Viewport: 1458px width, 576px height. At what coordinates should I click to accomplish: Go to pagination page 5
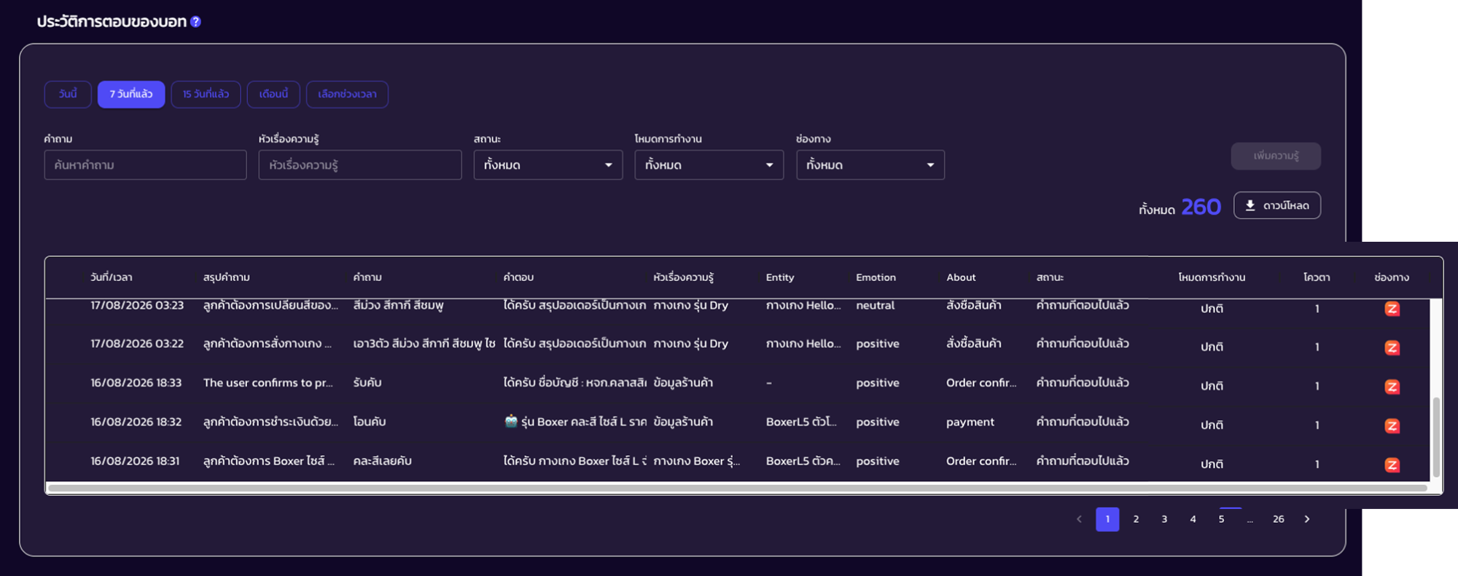[1221, 519]
